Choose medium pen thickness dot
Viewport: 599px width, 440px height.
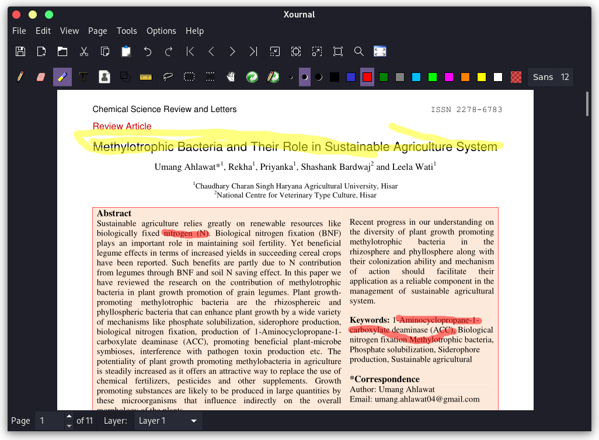305,77
